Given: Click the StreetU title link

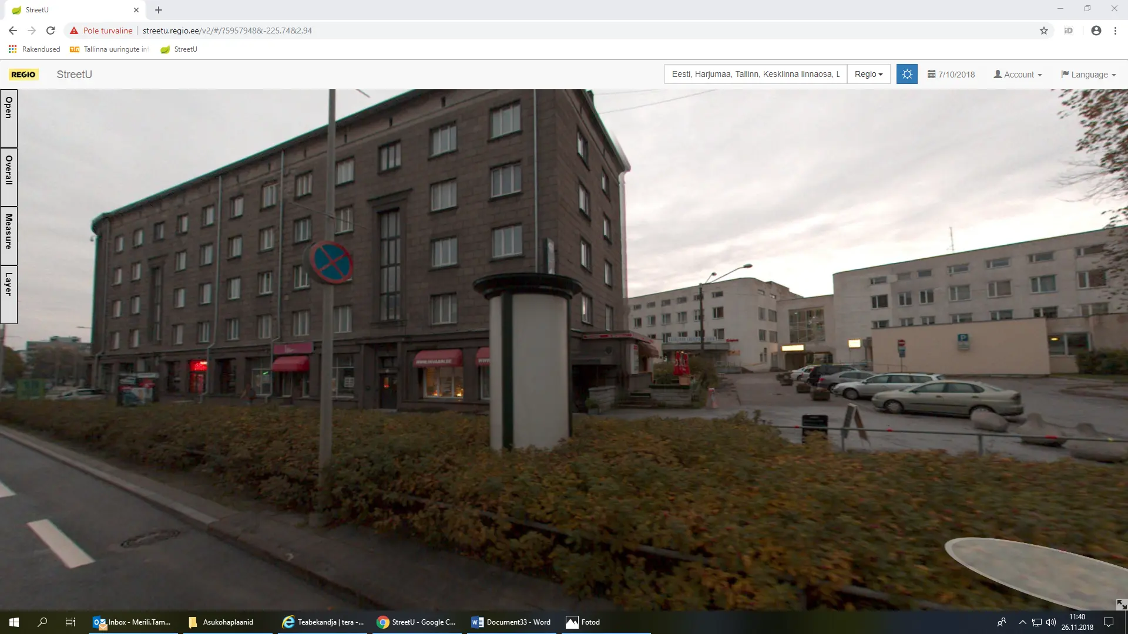Looking at the screenshot, I should [74, 75].
